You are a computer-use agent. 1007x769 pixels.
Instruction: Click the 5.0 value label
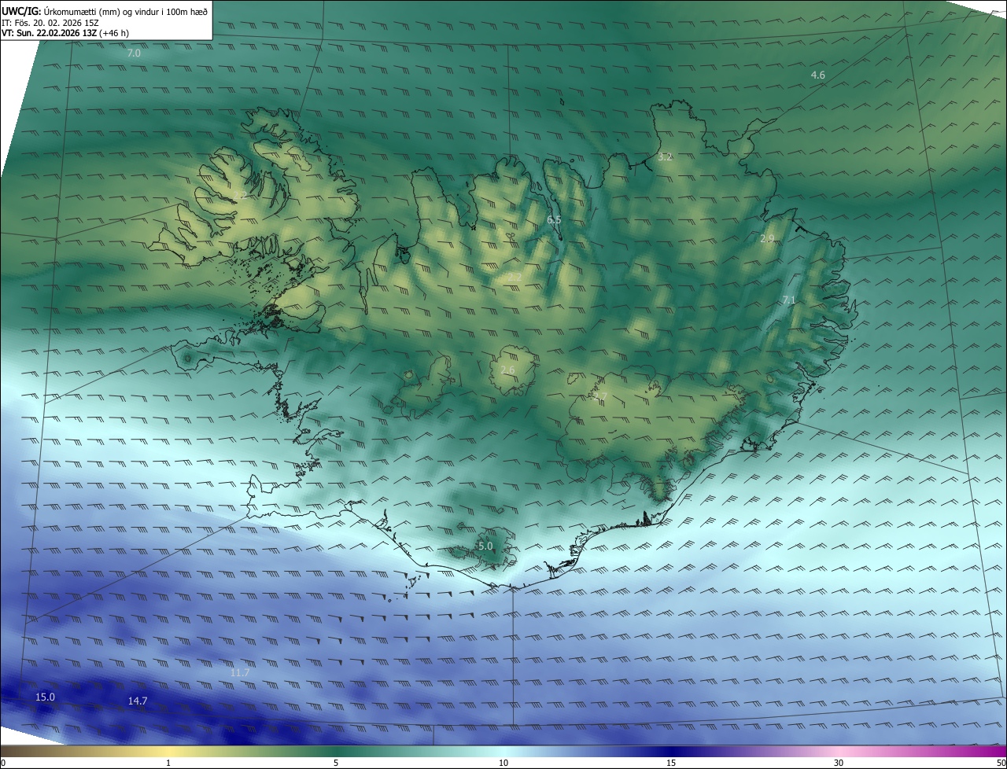click(x=485, y=546)
